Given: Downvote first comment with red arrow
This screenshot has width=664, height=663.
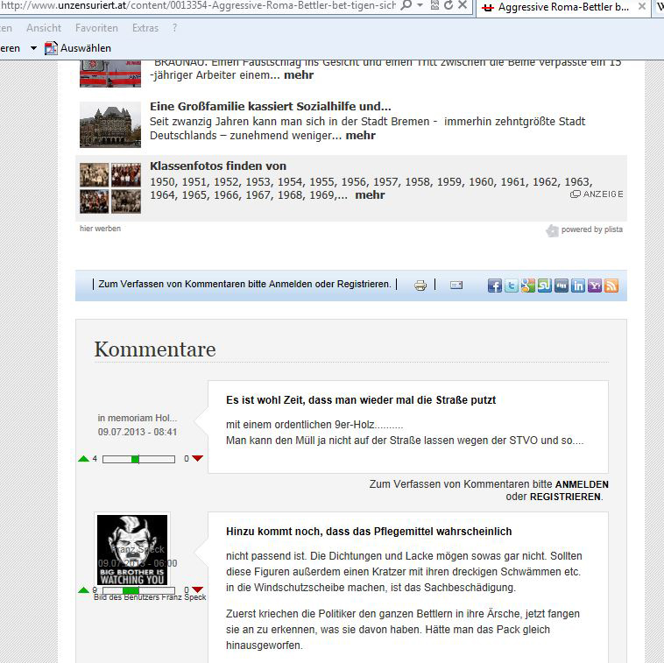Looking at the screenshot, I should [x=197, y=458].
